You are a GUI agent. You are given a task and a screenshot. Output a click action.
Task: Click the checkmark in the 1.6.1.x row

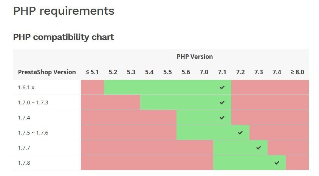(x=222, y=87)
